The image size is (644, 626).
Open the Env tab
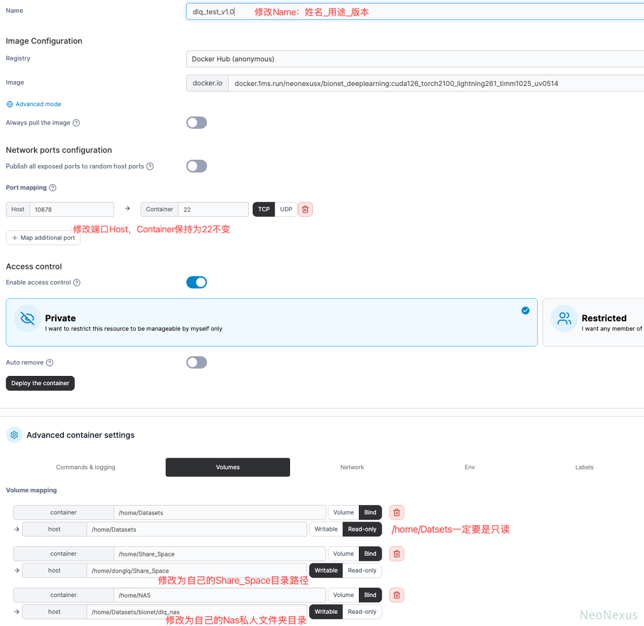point(469,468)
